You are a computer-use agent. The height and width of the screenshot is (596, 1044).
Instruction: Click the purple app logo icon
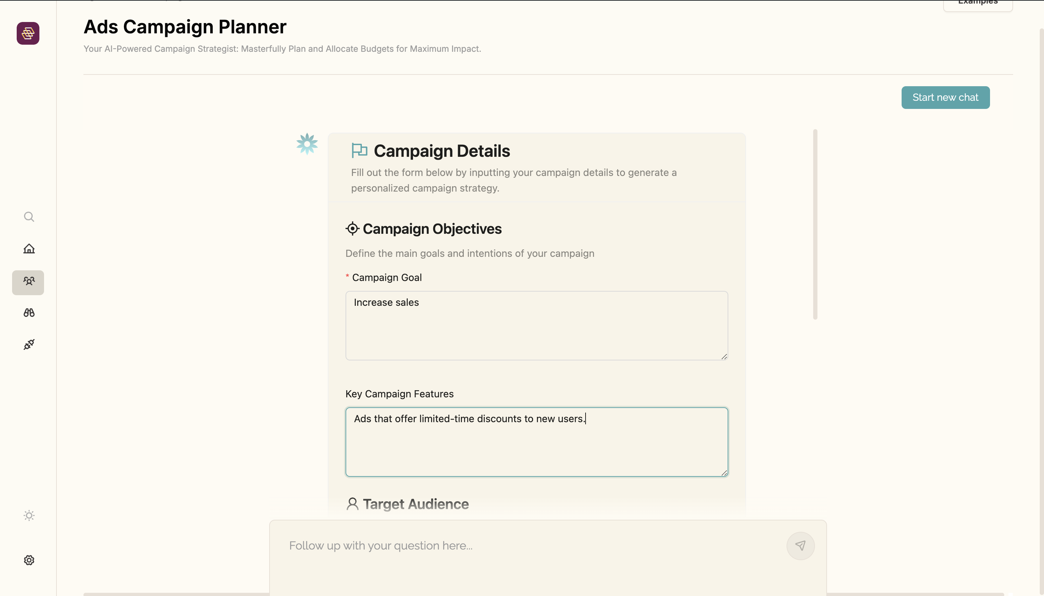(x=28, y=33)
